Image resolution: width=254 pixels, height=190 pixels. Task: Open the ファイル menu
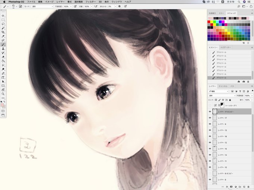click(31, 2)
